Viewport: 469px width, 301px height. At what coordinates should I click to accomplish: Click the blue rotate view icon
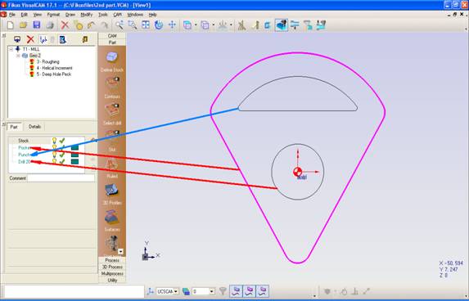coord(159,25)
